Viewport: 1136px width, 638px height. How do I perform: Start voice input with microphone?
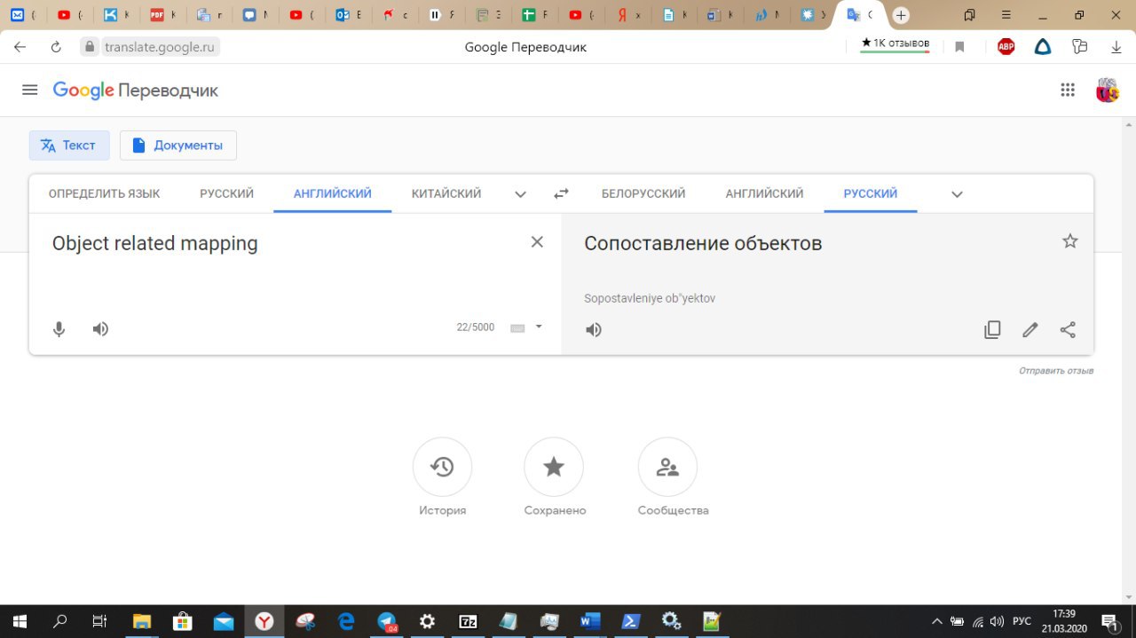click(x=59, y=329)
